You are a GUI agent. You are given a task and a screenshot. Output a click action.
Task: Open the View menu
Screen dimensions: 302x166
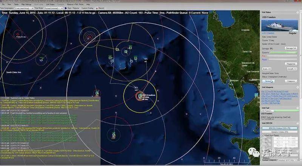pyautogui.click(x=9, y=4)
